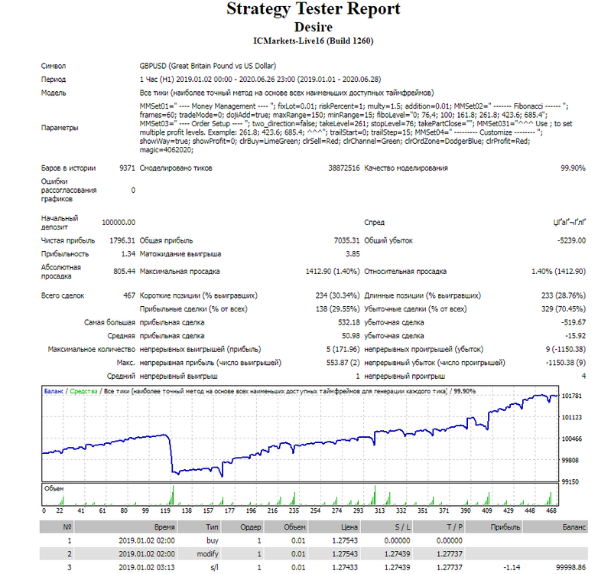Select the 'Desire' expert name heading
The width and height of the screenshot is (598, 574).
[x=313, y=27]
